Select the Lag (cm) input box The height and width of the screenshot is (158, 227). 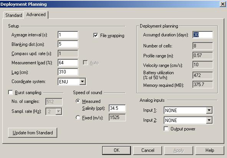pos(68,72)
